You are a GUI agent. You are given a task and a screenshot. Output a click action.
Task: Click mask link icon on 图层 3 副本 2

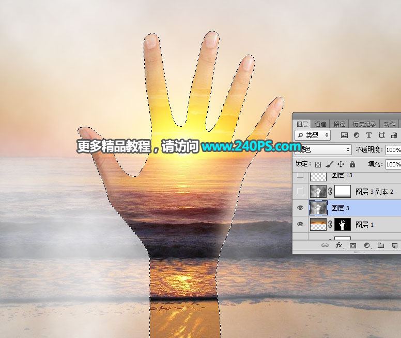pos(330,191)
